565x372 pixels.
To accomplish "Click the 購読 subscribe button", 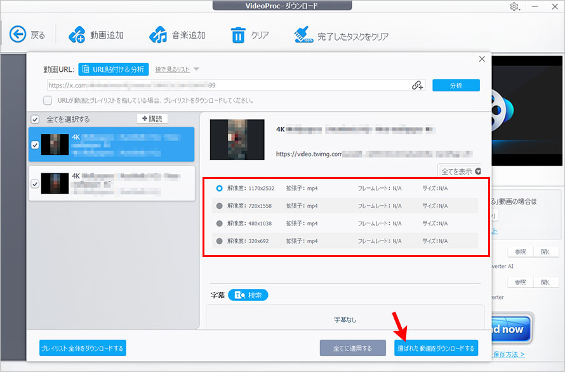I will 152,119.
